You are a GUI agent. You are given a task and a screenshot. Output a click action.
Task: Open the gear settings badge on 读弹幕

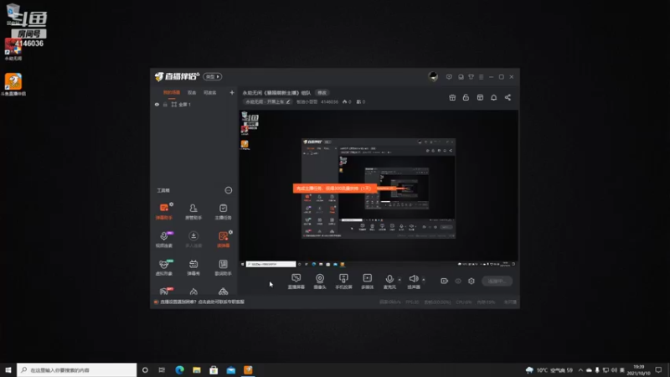click(x=231, y=232)
